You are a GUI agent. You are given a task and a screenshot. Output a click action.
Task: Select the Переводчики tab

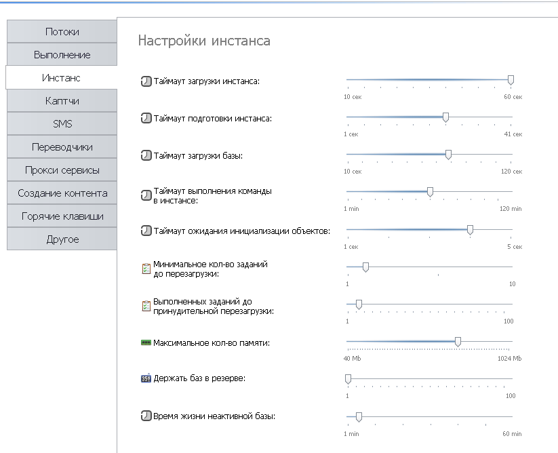pos(62,147)
